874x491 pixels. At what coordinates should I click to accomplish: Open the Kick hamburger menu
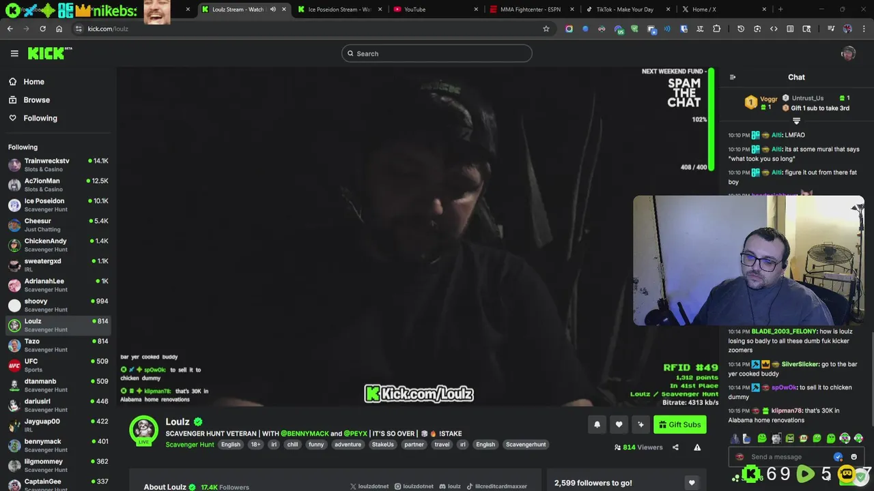pos(14,53)
